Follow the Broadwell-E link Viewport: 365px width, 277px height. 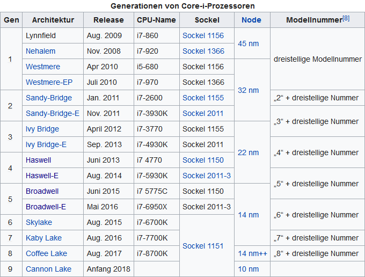[46, 207]
